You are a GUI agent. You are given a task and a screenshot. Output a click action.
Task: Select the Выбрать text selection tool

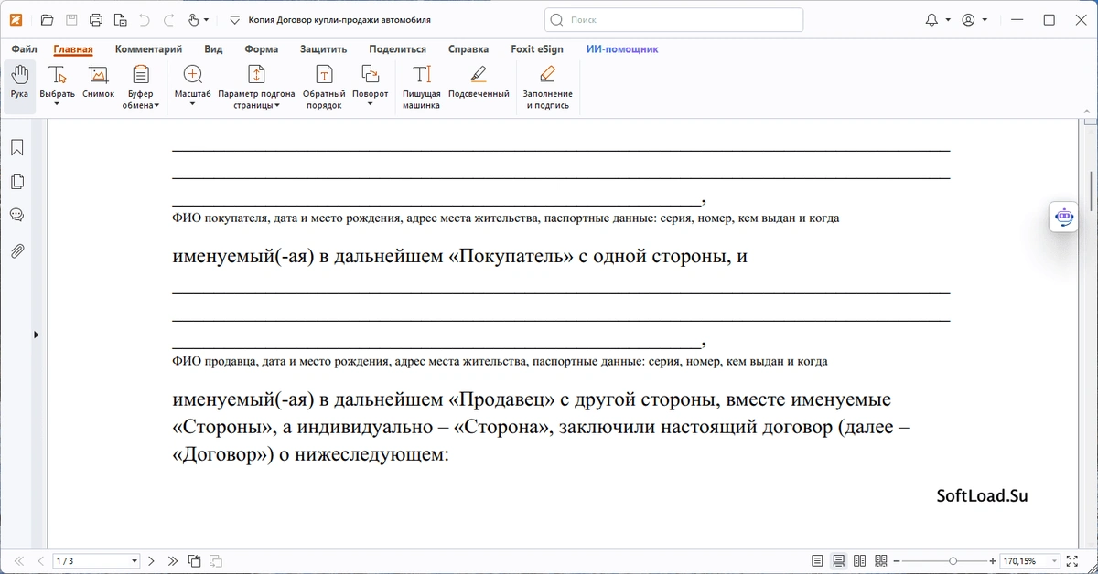tap(57, 80)
